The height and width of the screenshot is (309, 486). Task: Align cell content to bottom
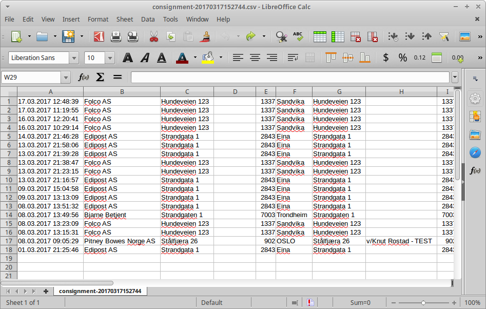point(365,57)
